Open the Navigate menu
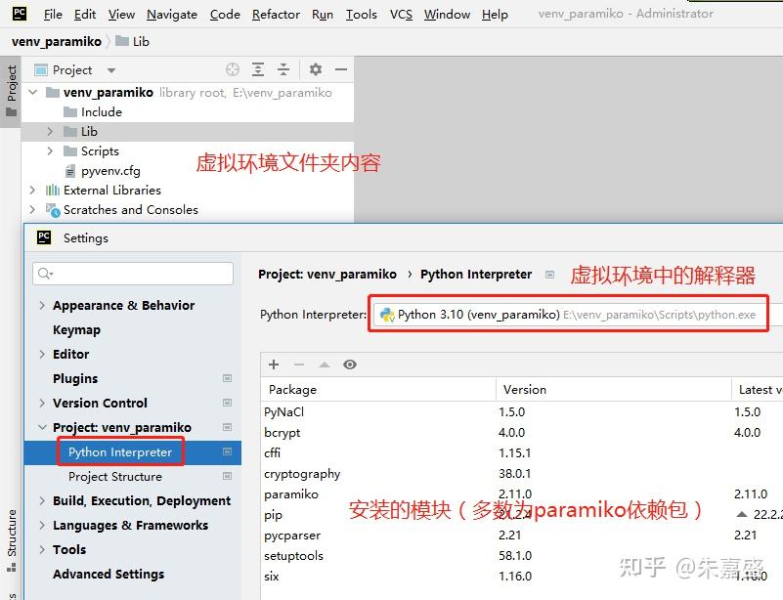 pos(172,15)
